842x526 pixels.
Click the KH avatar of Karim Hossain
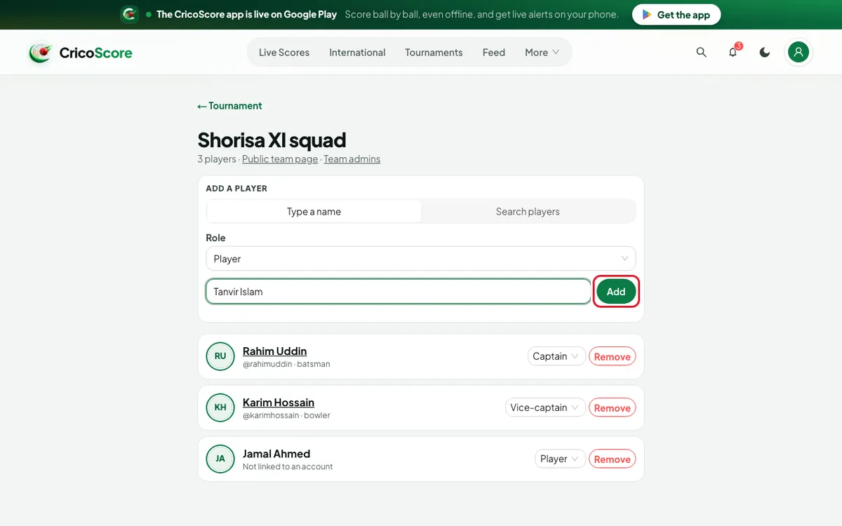click(x=220, y=407)
